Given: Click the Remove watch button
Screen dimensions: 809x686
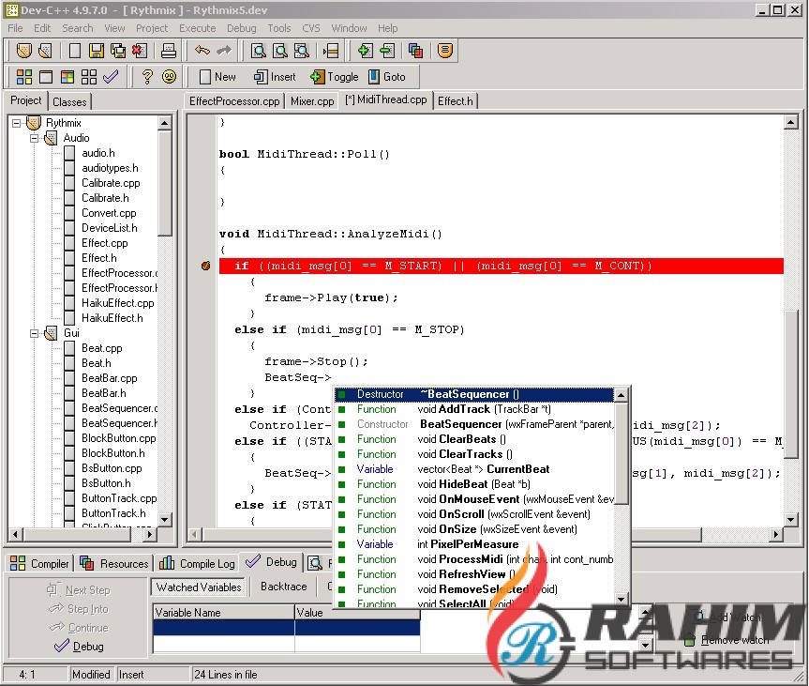Looking at the screenshot, I should 727,640.
